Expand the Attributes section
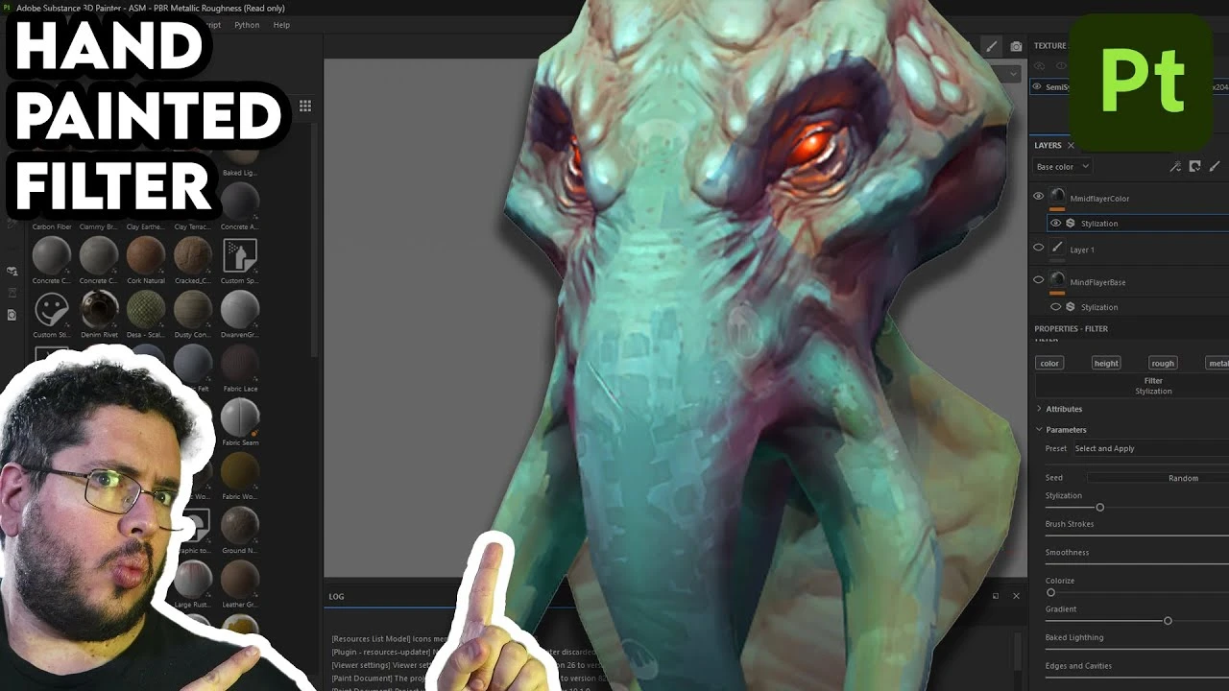 pyautogui.click(x=1039, y=409)
